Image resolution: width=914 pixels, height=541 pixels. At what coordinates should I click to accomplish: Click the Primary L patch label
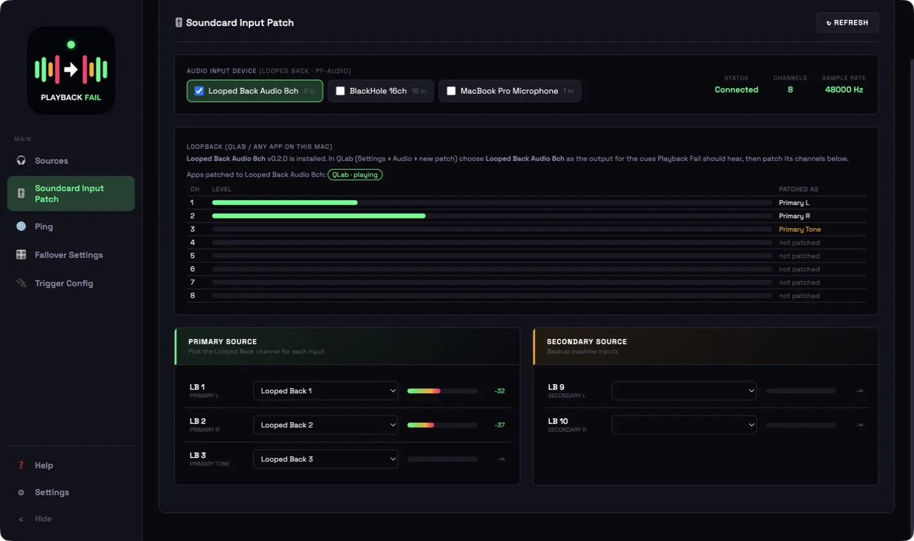(x=794, y=203)
